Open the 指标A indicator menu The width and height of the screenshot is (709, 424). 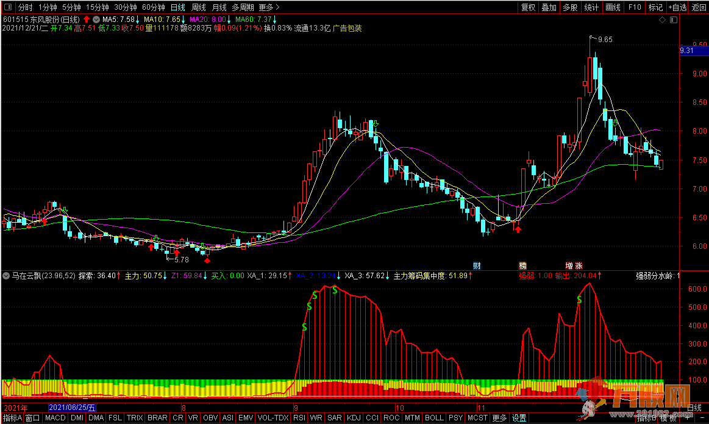(12, 418)
